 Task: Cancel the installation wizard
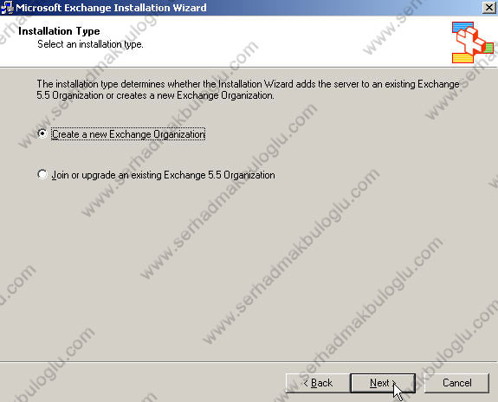[456, 383]
